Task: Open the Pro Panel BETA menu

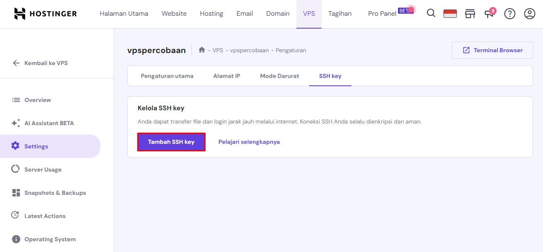Action: pos(382,13)
